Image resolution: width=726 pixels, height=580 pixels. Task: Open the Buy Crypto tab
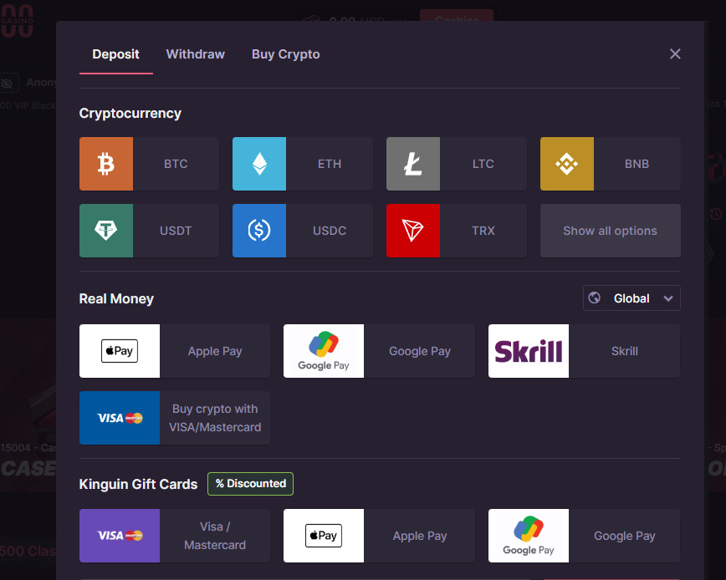point(286,54)
